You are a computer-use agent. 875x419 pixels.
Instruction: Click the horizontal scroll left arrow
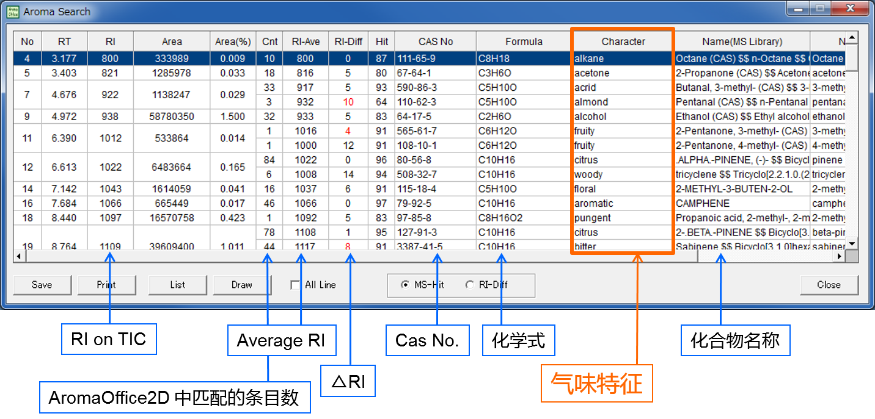click(x=20, y=257)
